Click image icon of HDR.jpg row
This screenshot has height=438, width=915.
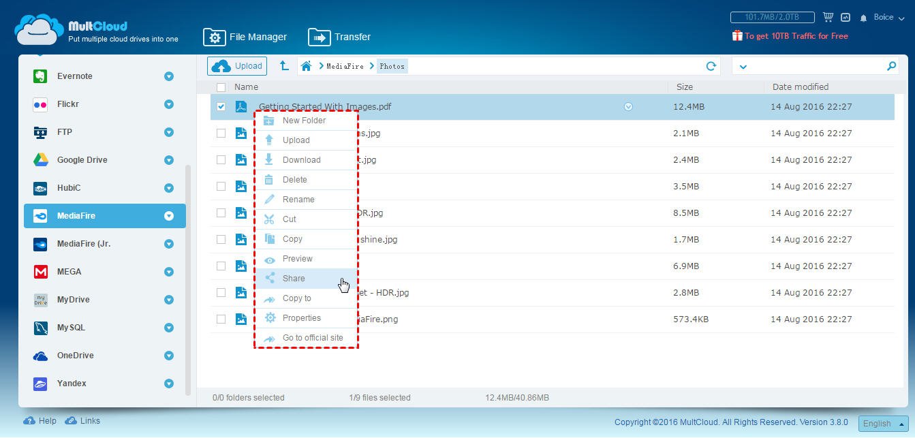[x=241, y=213]
